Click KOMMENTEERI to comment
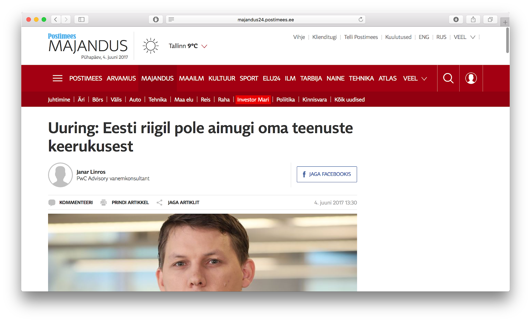The image size is (531, 322). (x=76, y=202)
